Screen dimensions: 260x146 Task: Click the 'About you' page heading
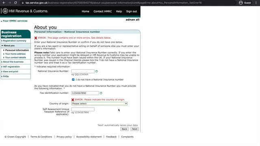[45, 27]
